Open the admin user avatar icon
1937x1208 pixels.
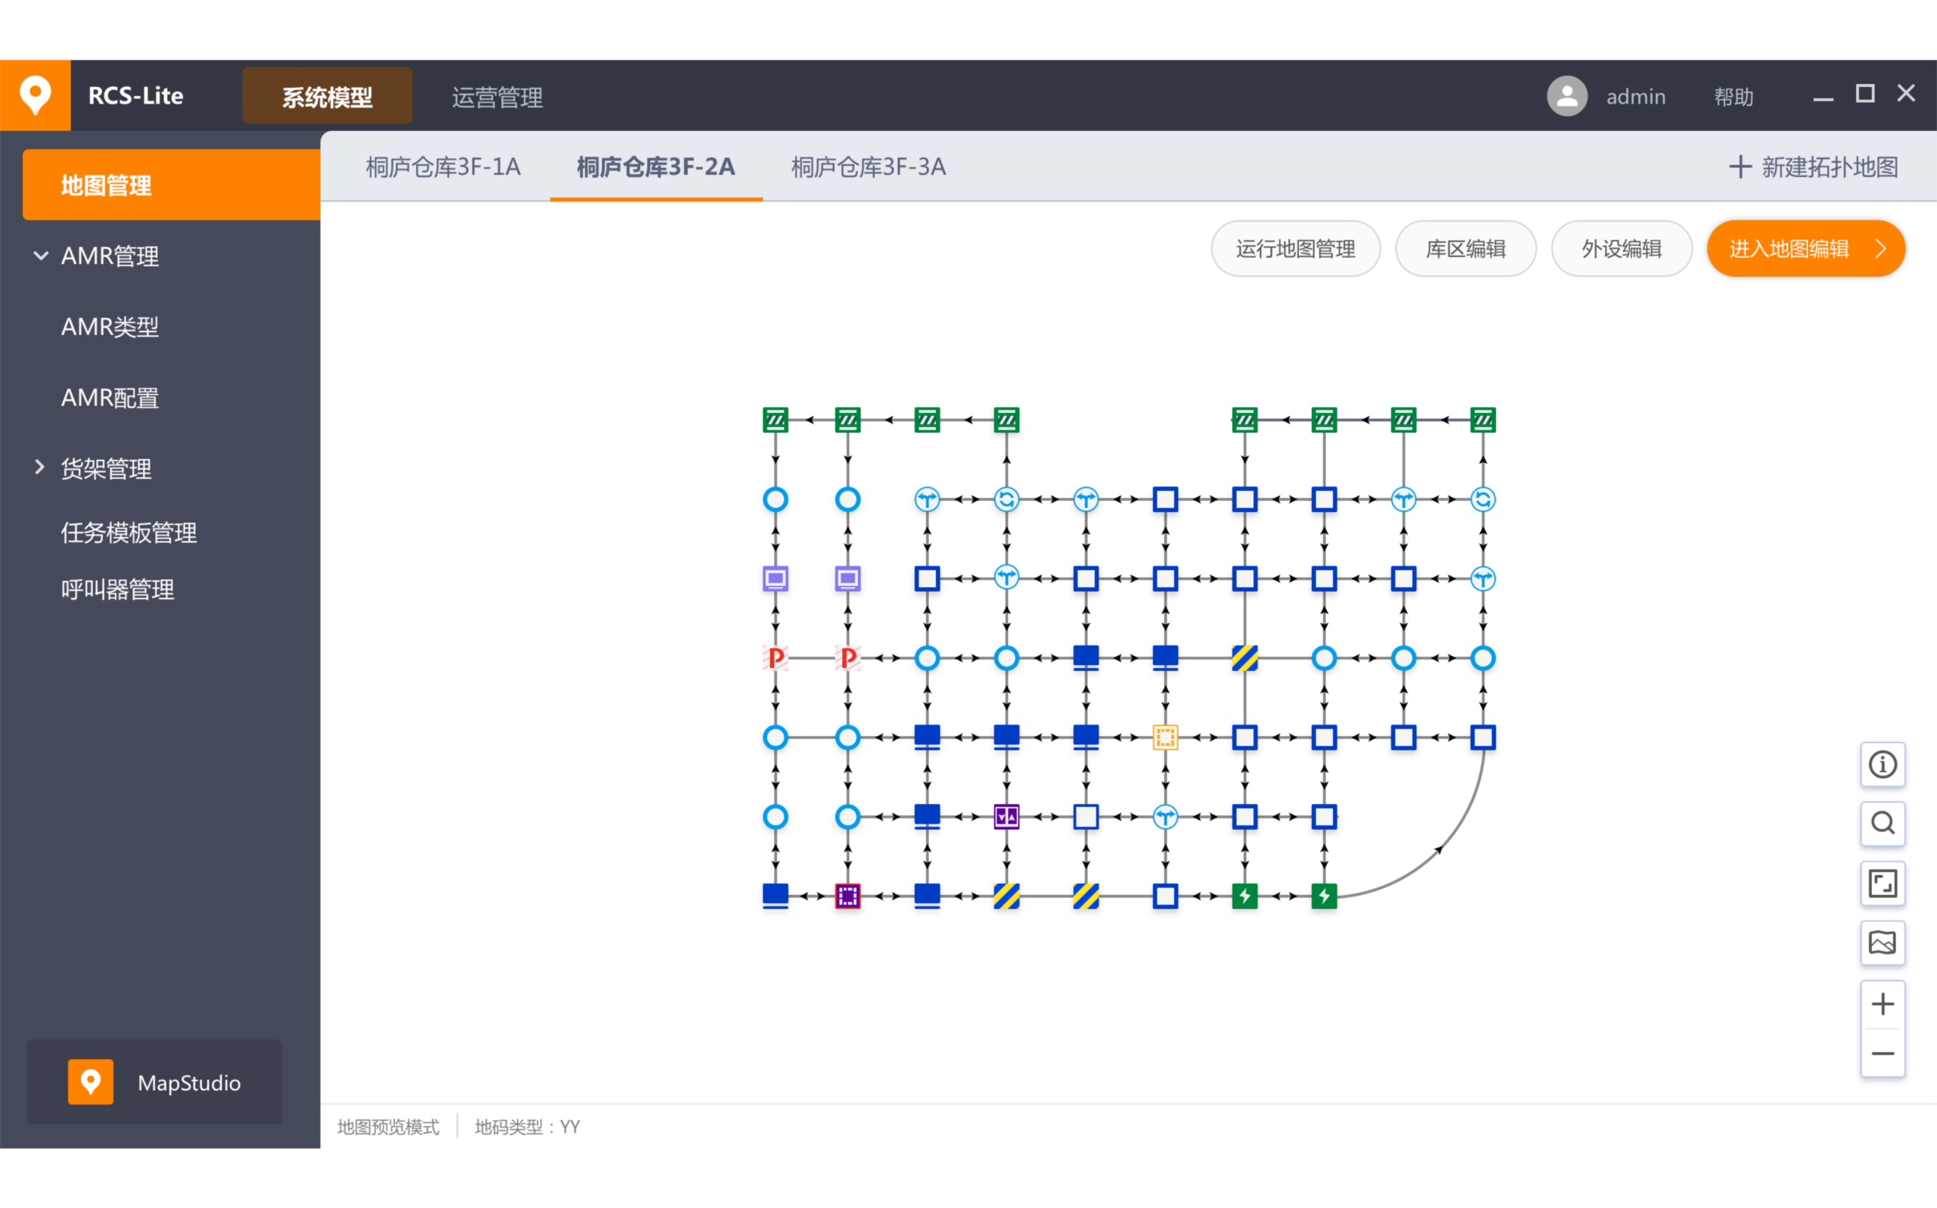(x=1567, y=96)
